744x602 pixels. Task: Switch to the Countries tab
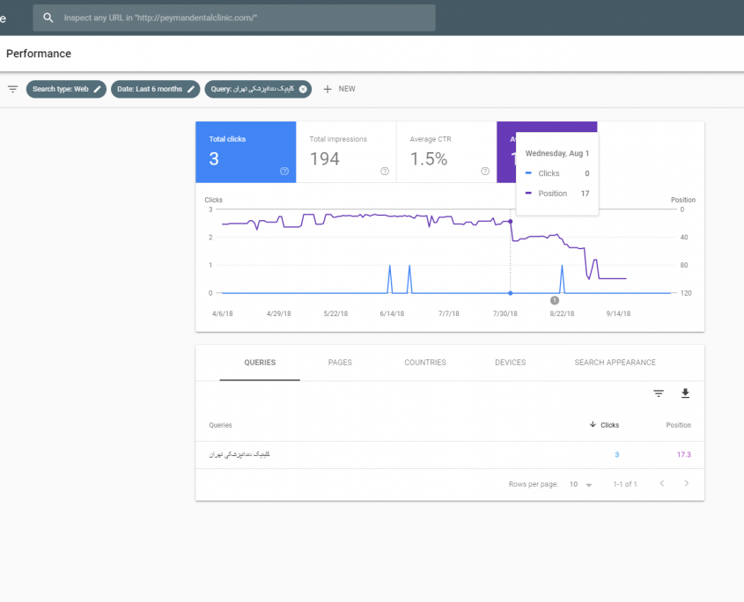[x=425, y=363]
